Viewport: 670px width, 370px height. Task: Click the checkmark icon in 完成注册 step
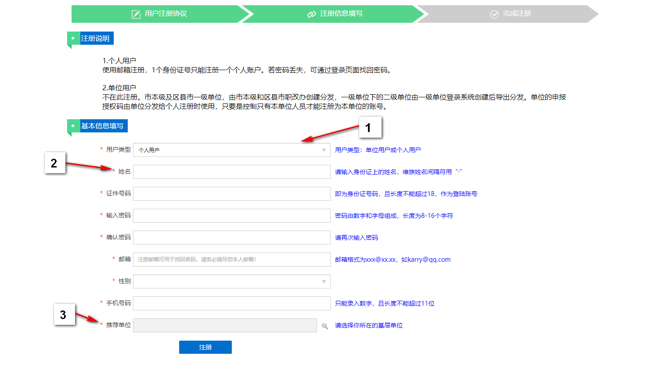point(494,14)
